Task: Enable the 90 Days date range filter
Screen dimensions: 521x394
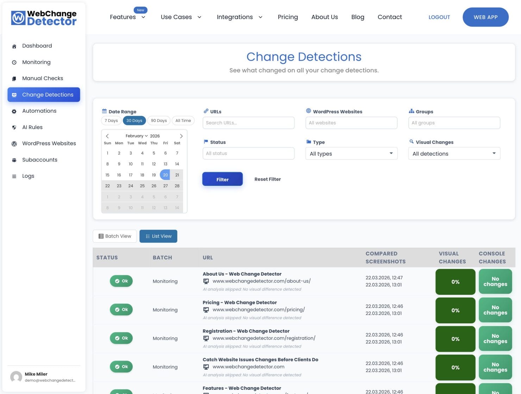Action: (158, 120)
